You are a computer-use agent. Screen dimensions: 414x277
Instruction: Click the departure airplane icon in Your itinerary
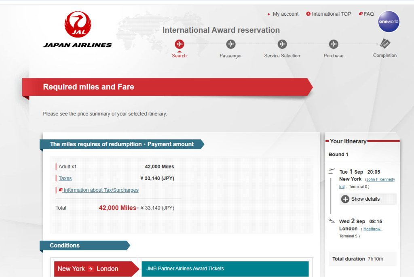click(332, 171)
